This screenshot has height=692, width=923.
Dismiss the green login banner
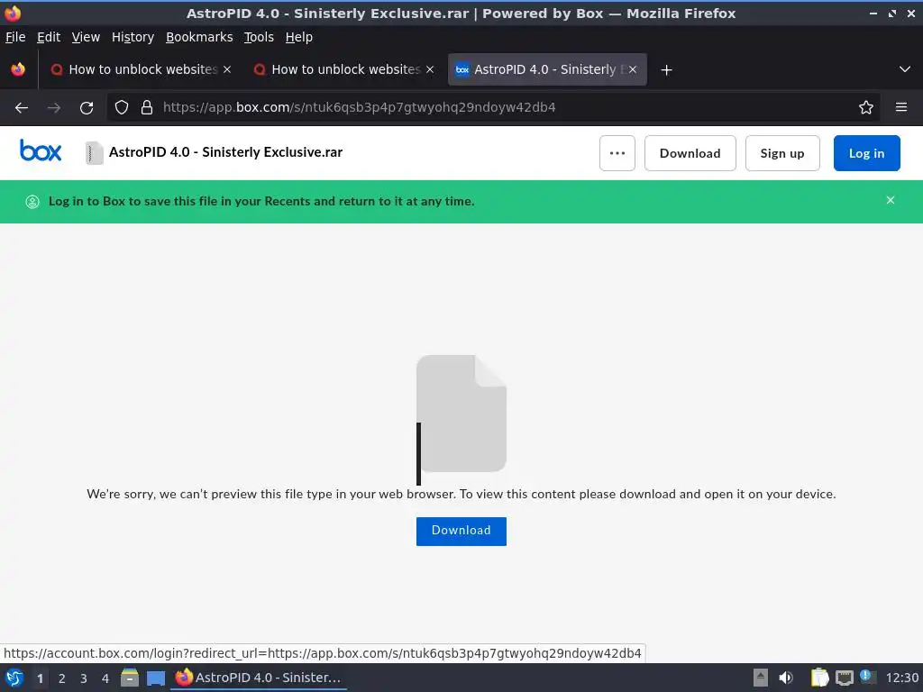(x=890, y=201)
